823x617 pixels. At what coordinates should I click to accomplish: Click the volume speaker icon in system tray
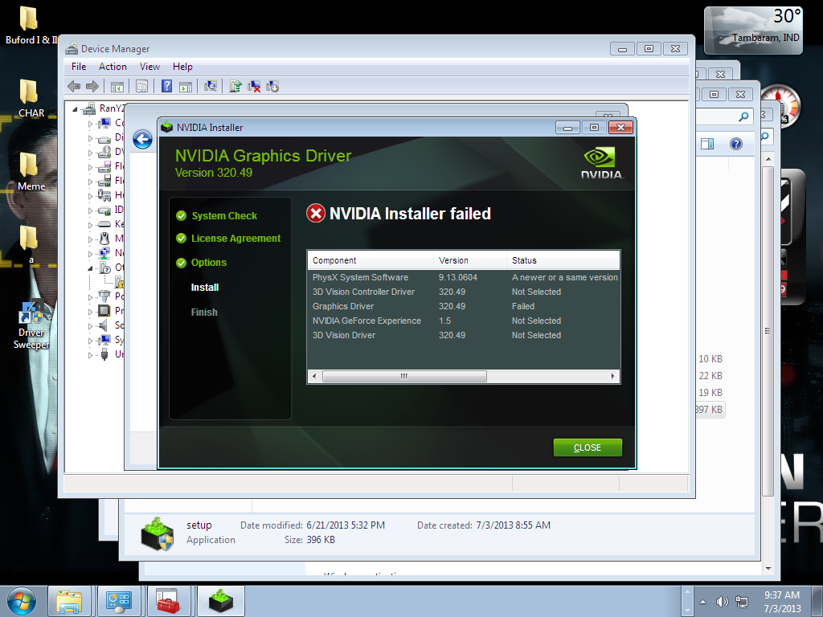click(722, 601)
